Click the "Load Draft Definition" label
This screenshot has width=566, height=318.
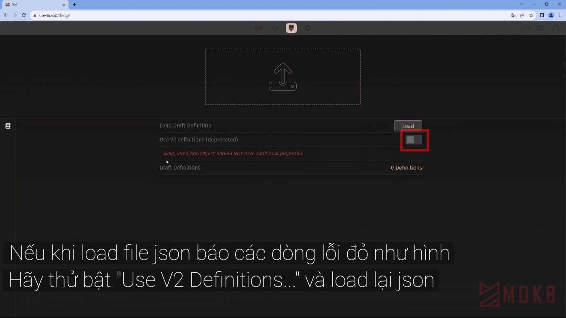[186, 126]
